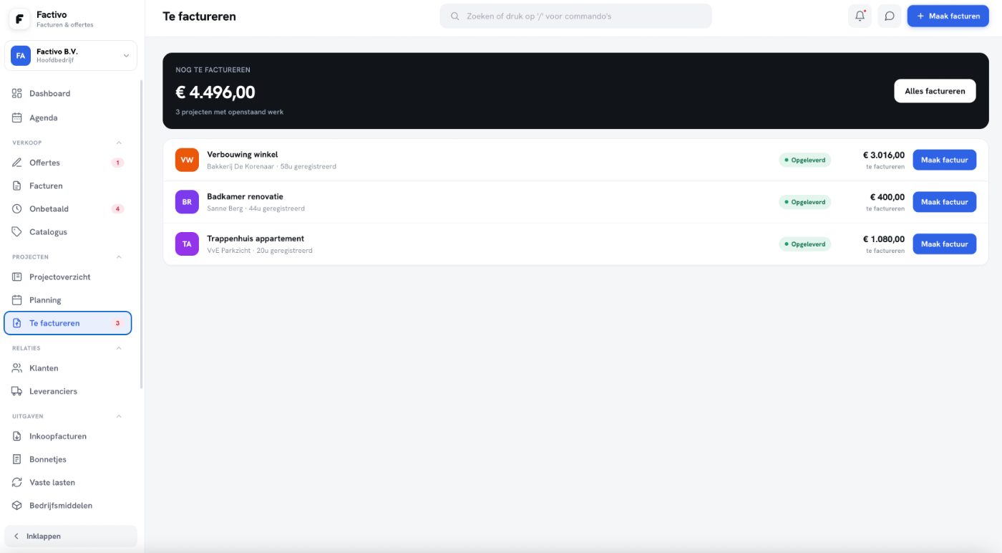
Task: Click the Onbetaald clock icon
Action: [x=17, y=208]
